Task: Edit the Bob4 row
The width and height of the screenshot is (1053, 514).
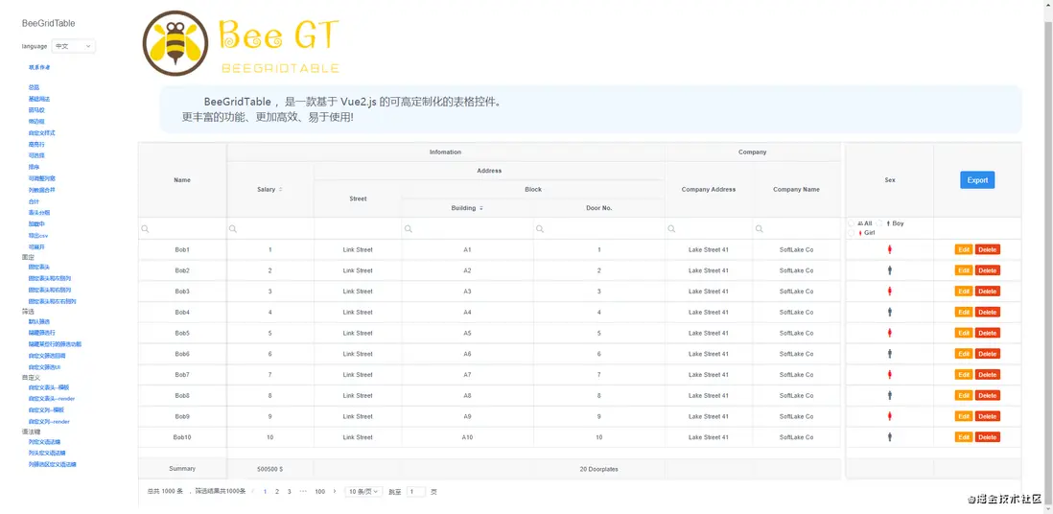Action: click(x=964, y=313)
